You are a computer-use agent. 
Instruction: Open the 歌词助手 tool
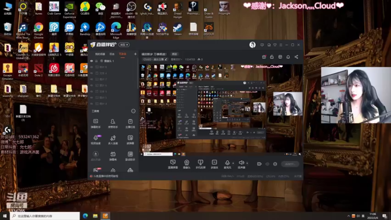coord(130,156)
